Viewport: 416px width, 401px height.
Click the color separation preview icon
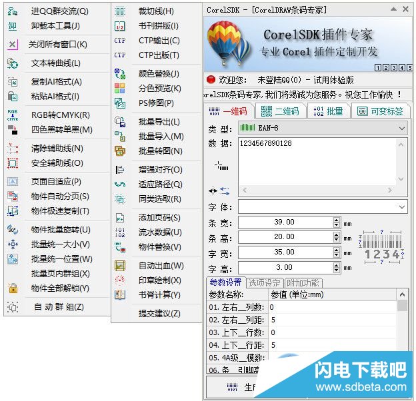120,89
